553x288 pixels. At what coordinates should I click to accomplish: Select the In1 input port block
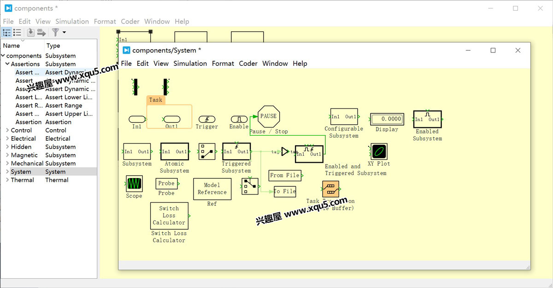pyautogui.click(x=137, y=119)
